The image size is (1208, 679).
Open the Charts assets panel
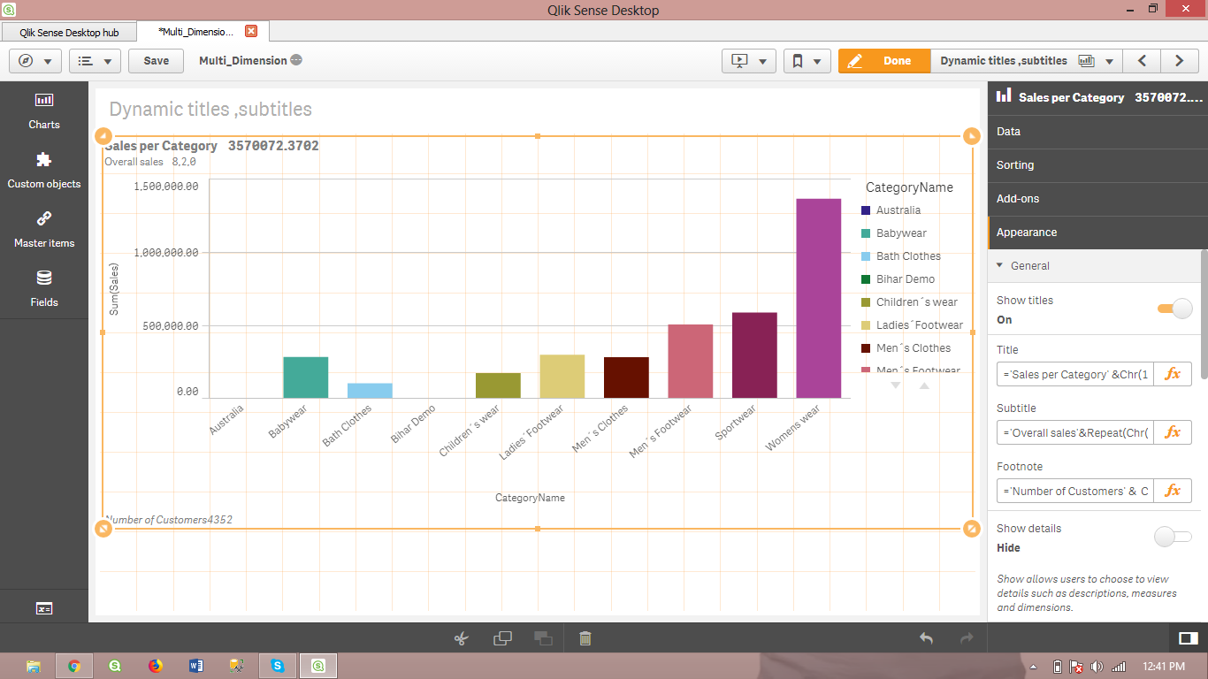tap(44, 111)
